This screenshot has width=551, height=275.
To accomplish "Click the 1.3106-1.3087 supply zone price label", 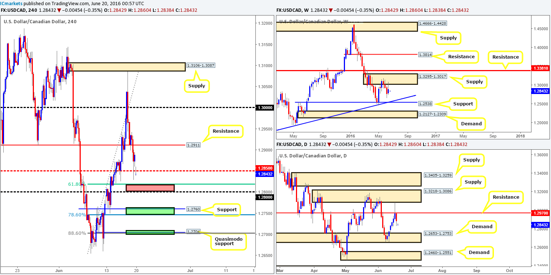I will 200,65.
